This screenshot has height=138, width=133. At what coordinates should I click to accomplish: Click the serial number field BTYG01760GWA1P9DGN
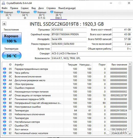(69, 34)
